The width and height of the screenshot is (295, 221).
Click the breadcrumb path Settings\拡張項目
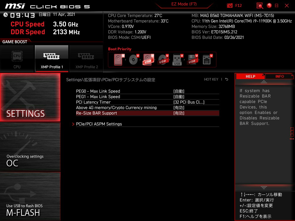tap(84, 80)
